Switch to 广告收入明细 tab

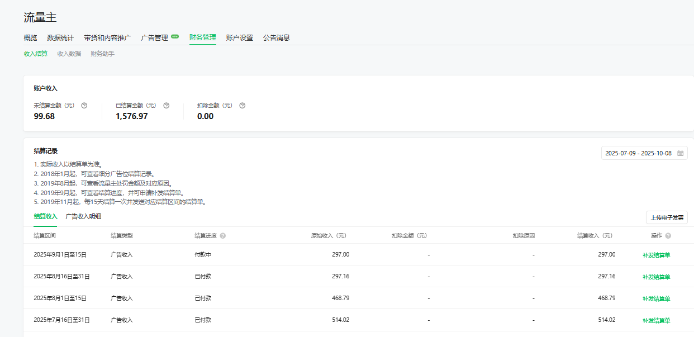83,216
